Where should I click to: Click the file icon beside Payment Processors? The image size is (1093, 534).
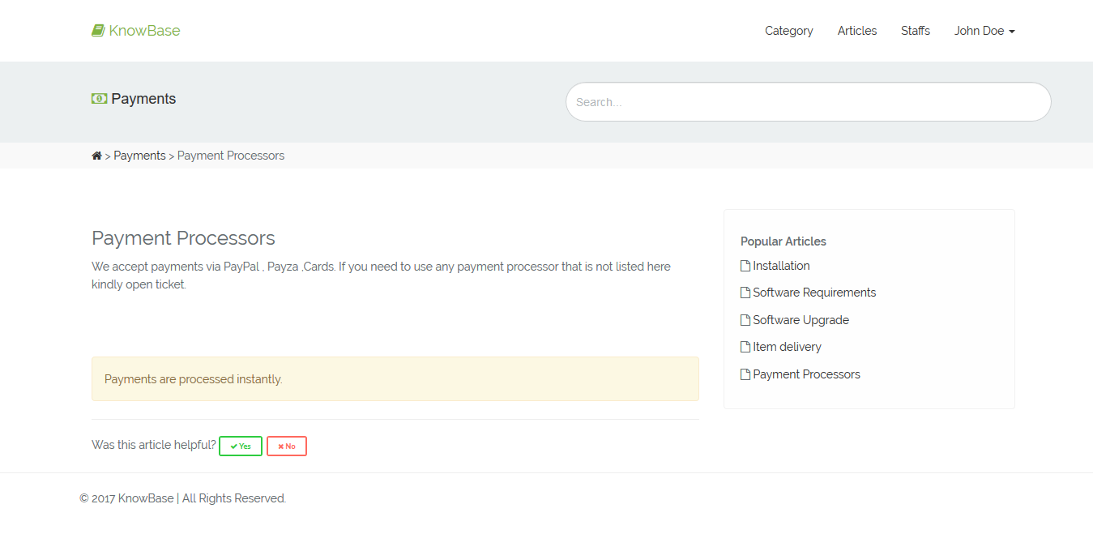745,374
